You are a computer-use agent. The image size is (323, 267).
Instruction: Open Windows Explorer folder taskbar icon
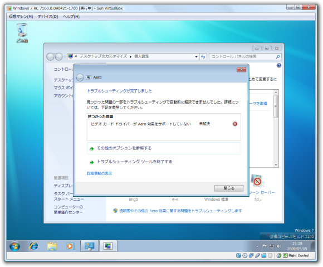(x=52, y=246)
